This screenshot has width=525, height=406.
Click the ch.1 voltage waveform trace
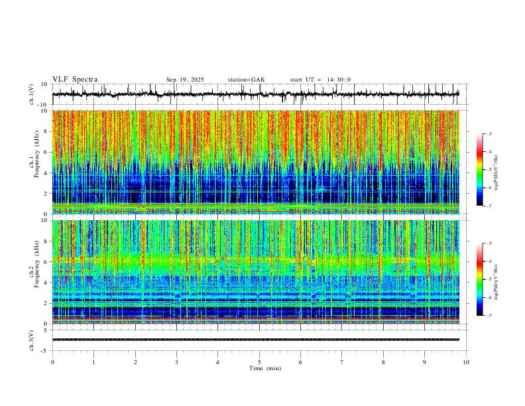point(256,94)
